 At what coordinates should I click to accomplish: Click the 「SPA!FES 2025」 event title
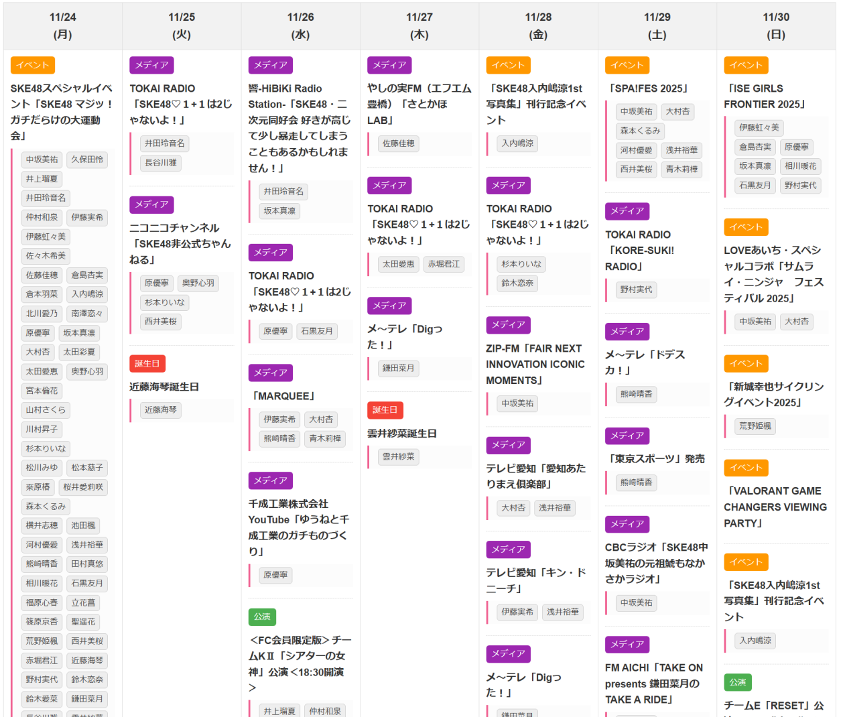pyautogui.click(x=648, y=88)
